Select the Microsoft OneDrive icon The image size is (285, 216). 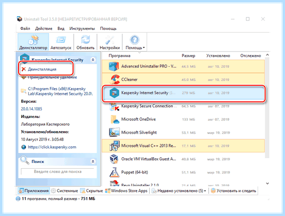[x=114, y=119]
